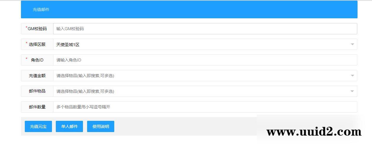This screenshot has height=148, width=372.
Task: Expand the arrow on the 选择区服 dropdown
Action: [352, 45]
